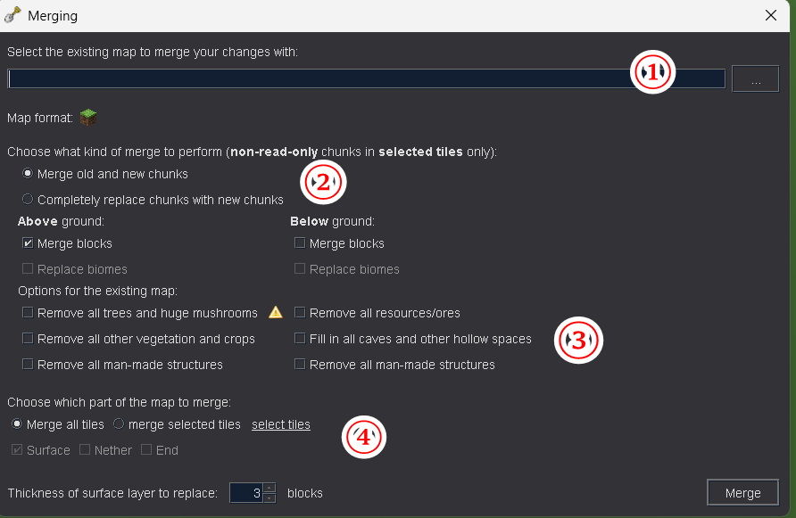Screen dimensions: 796x518
Task: Close the Merging dialog window
Action: click(771, 15)
